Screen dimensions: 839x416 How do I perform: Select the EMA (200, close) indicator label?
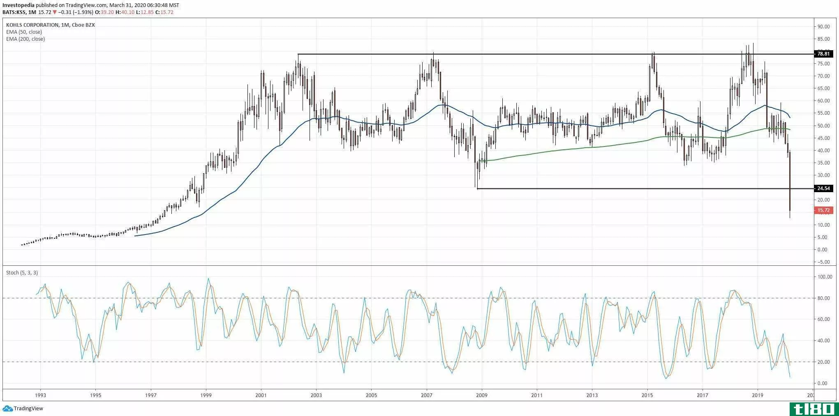(25, 39)
